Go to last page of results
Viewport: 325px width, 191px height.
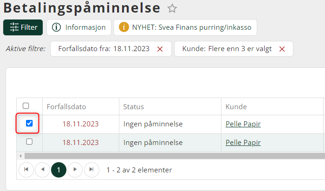[91, 170]
